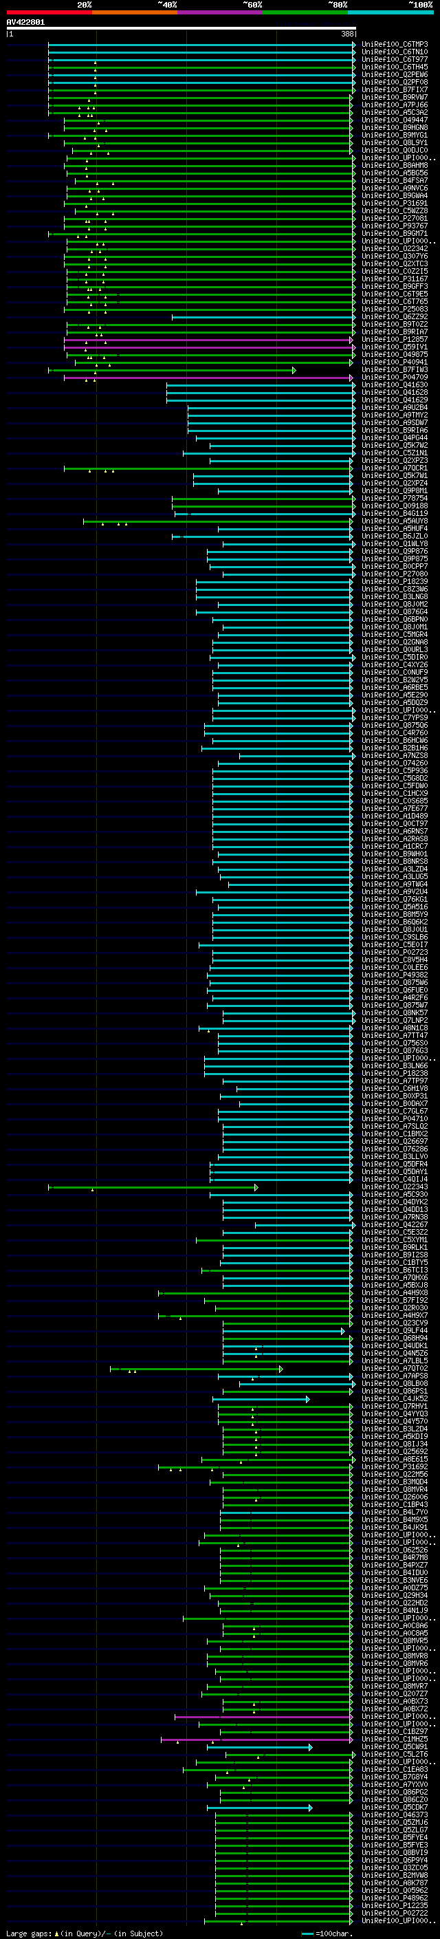Screen dimensions: 440x1939
Task: Select the UniRef100_Q59IV1 label
Action: click(395, 347)
